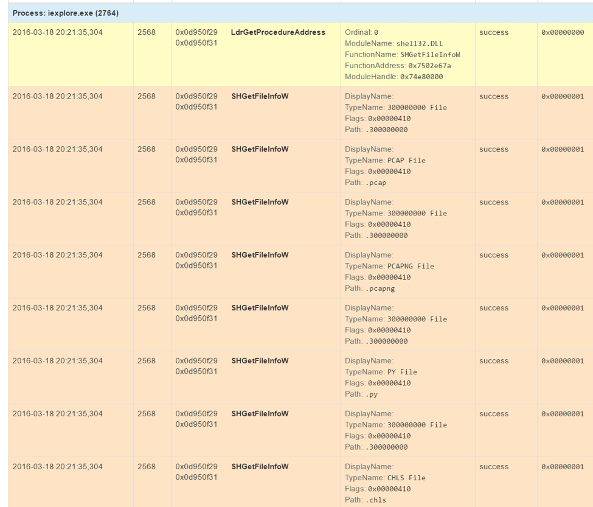Click return value in the .chls row

pos(563,466)
